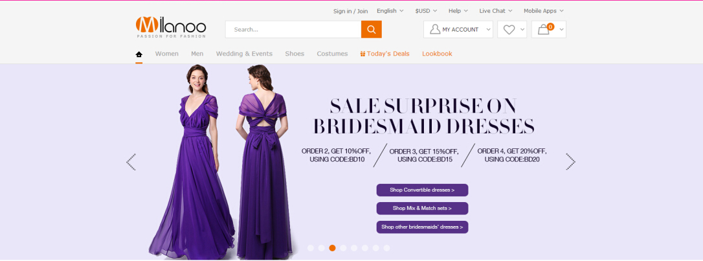The height and width of the screenshot is (261, 703).
Task: Show previous banner with left arrow
Action: pyautogui.click(x=131, y=162)
